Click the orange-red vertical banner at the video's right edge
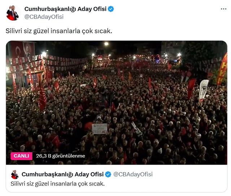 pos(222,69)
